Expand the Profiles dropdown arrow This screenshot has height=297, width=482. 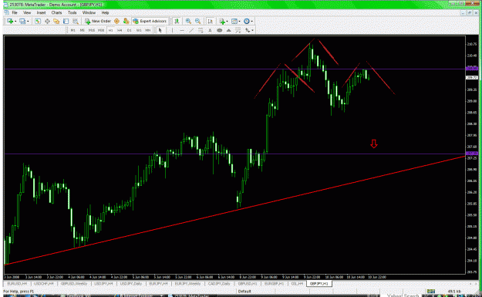point(28,22)
